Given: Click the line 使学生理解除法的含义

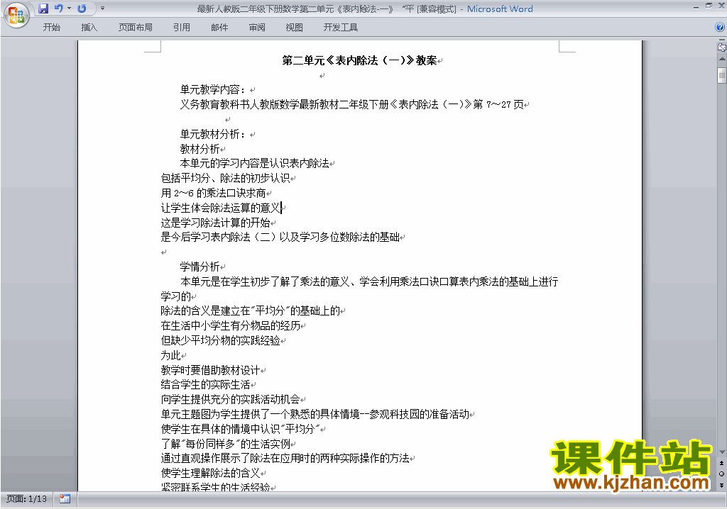Looking at the screenshot, I should [x=210, y=473].
